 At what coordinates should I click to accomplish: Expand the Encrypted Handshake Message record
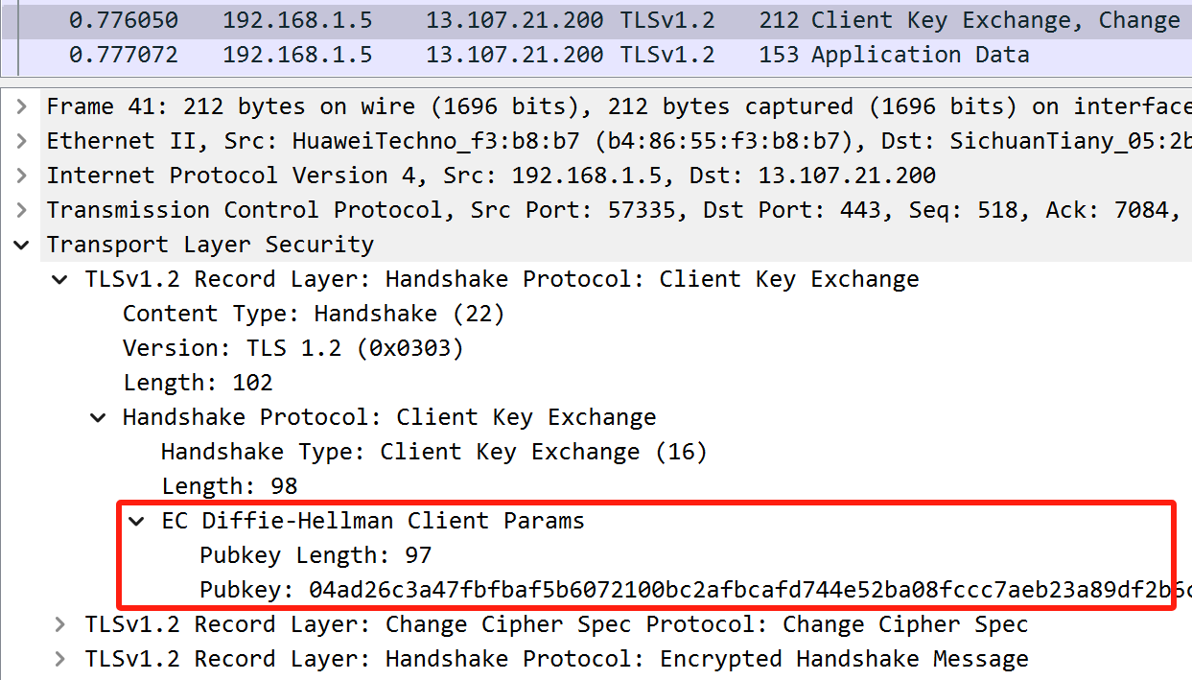pos(60,659)
